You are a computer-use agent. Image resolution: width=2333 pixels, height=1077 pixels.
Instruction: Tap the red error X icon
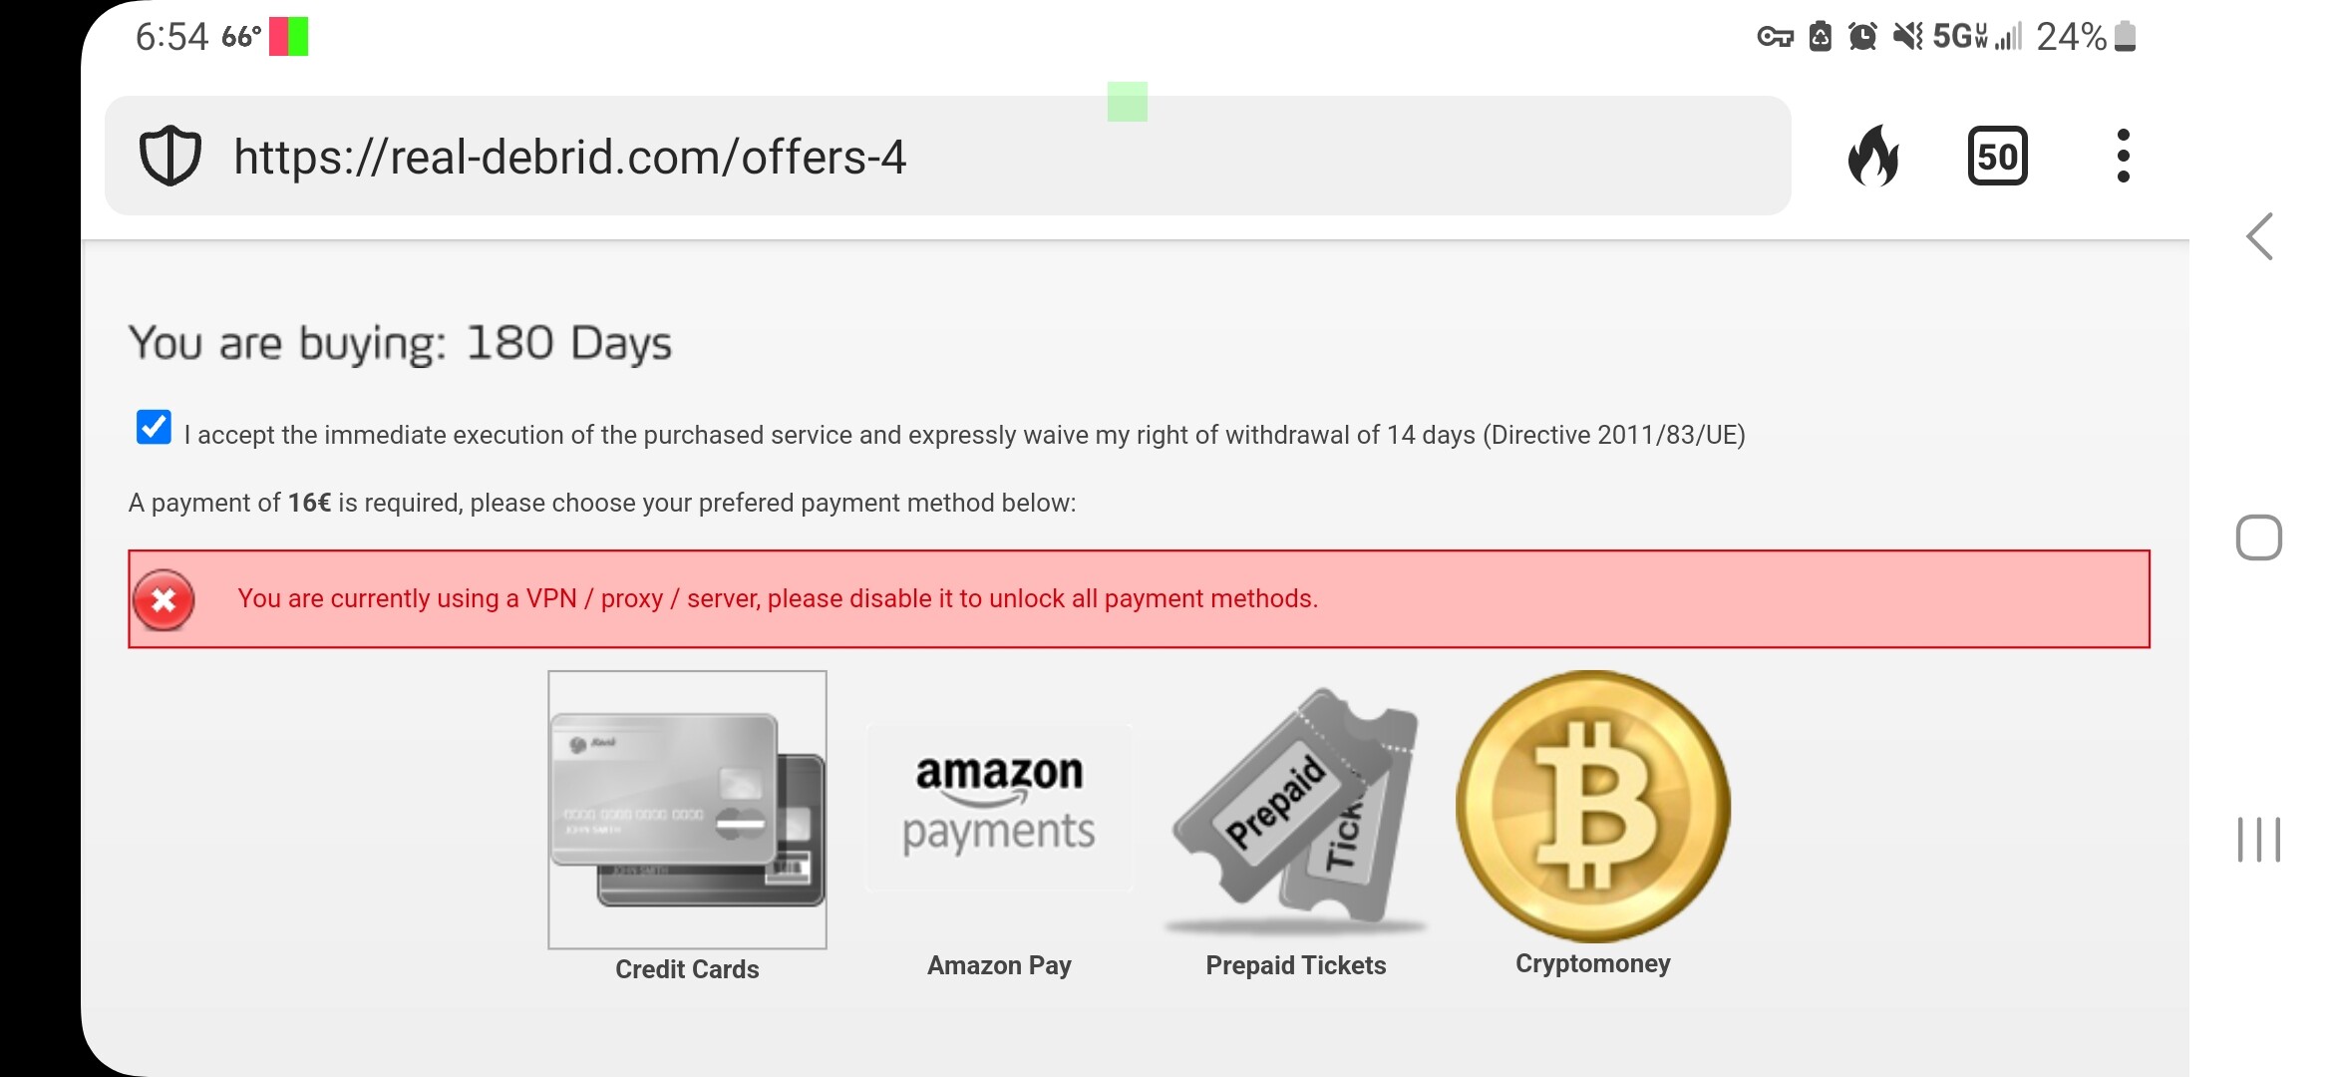click(164, 599)
